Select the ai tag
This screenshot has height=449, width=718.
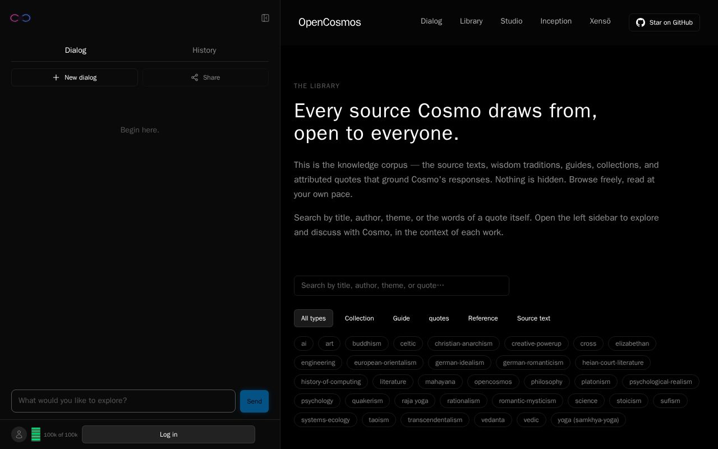click(304, 343)
